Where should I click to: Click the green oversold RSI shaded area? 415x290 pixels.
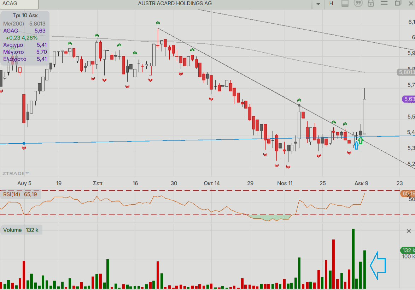coord(270,217)
